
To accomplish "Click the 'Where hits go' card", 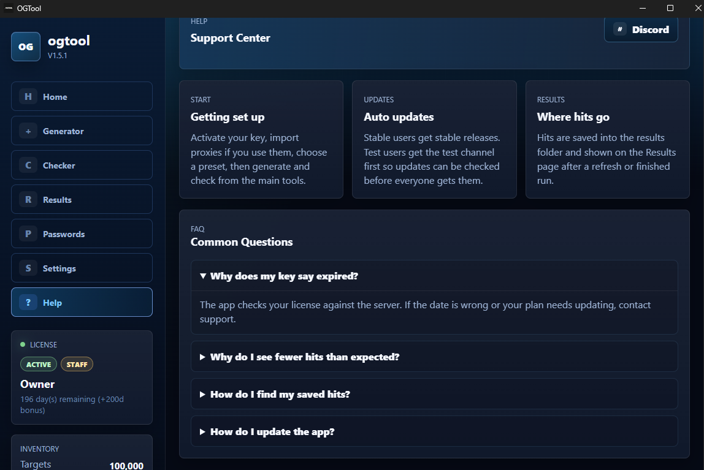I will 608,140.
